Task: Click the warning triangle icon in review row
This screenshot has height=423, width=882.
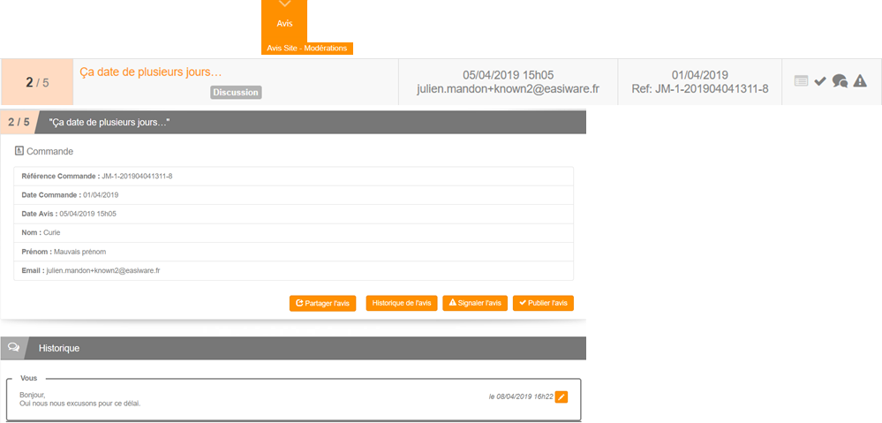Action: (x=860, y=81)
